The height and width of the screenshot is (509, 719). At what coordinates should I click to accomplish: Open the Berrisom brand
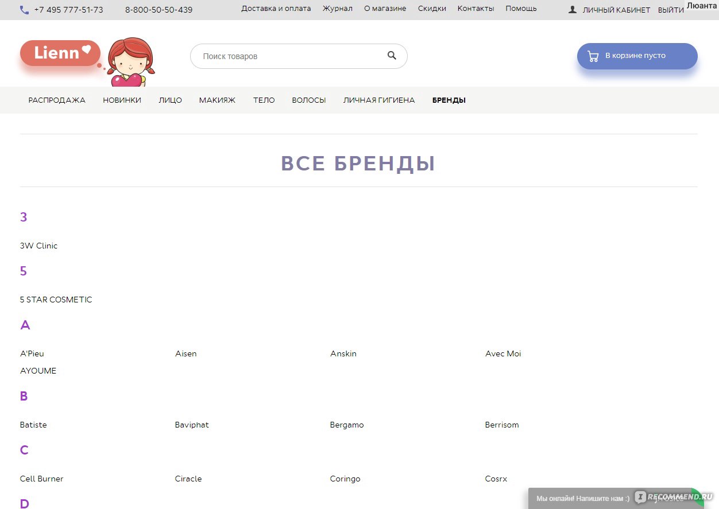[502, 425]
